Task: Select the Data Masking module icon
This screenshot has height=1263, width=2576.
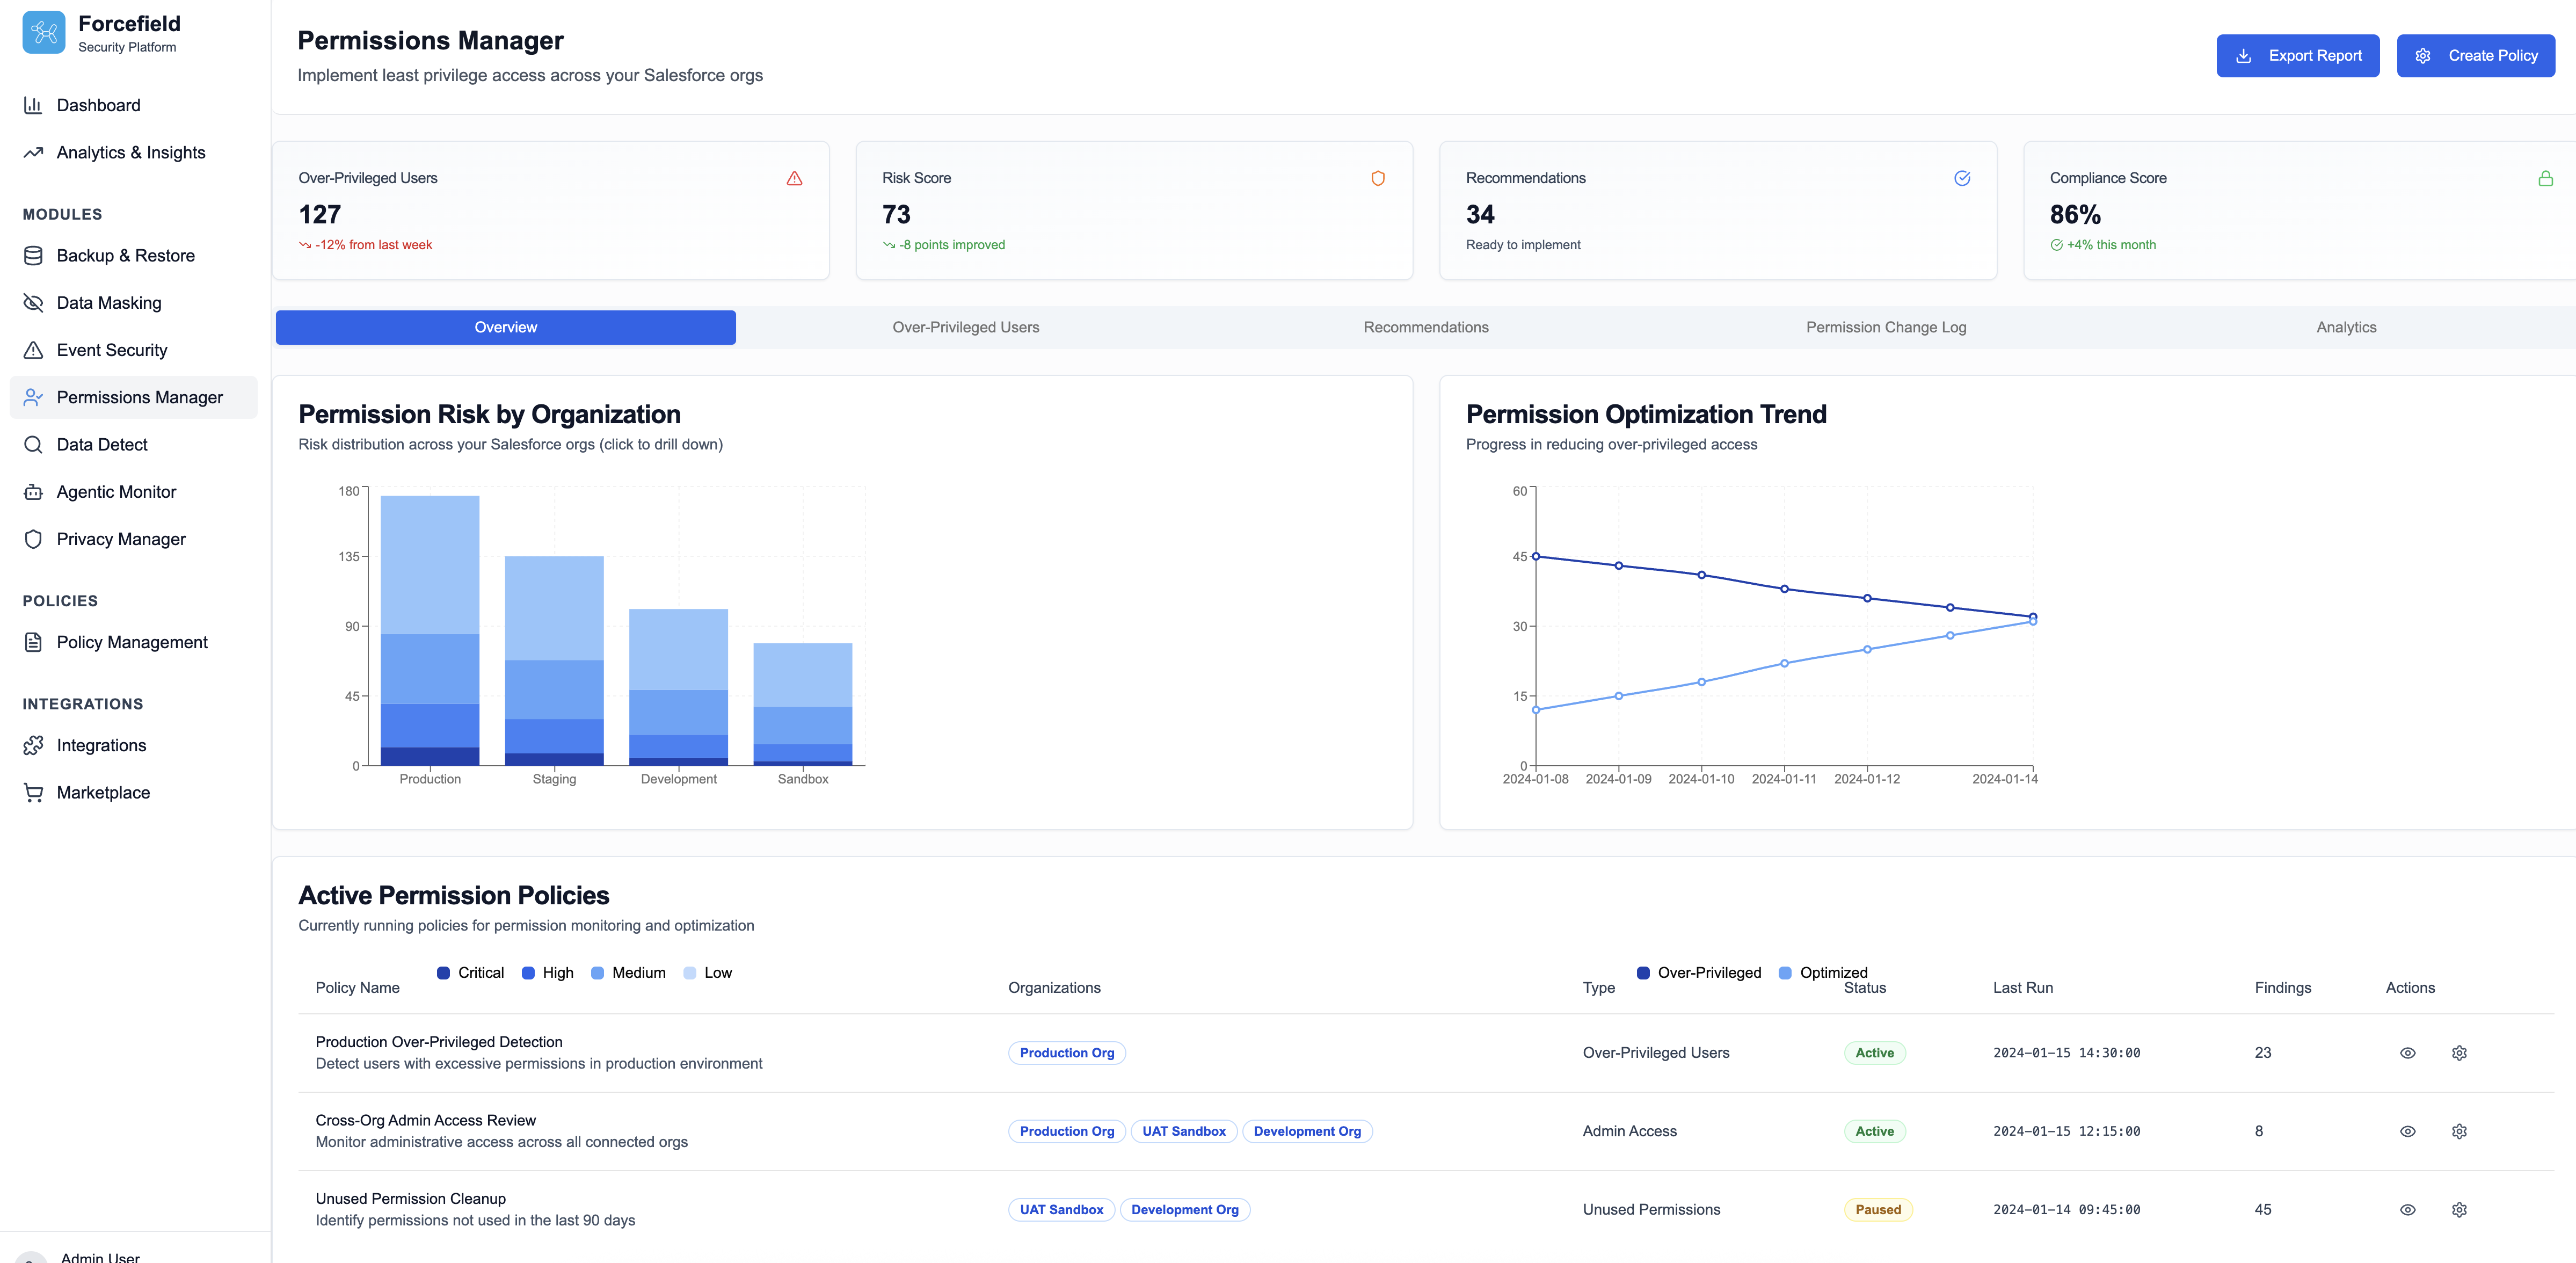Action: [x=33, y=302]
